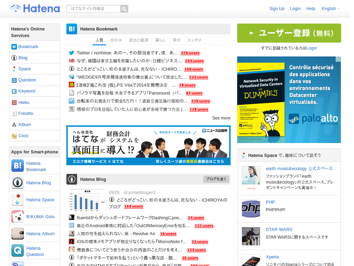Click the ブログを書く button

(x=216, y=179)
